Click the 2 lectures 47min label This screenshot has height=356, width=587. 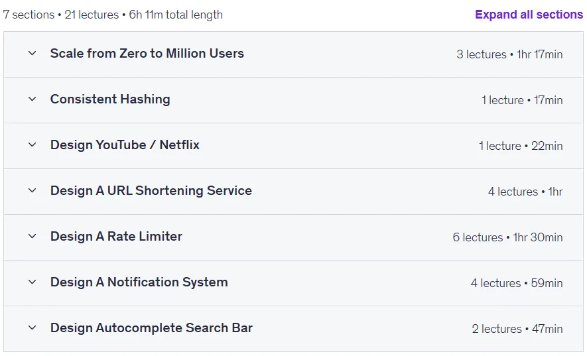pyautogui.click(x=517, y=329)
